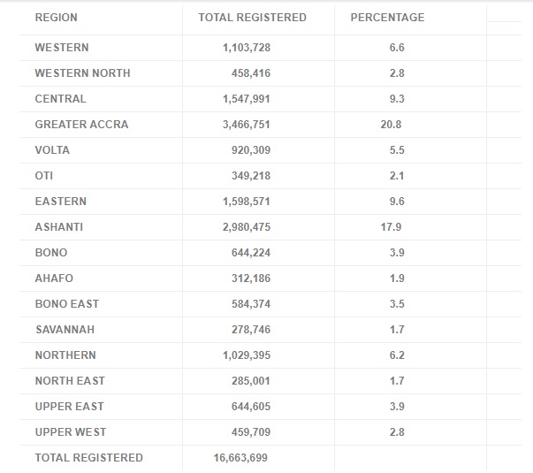
Task: Select the EASTERN row label
Action: click(60, 202)
